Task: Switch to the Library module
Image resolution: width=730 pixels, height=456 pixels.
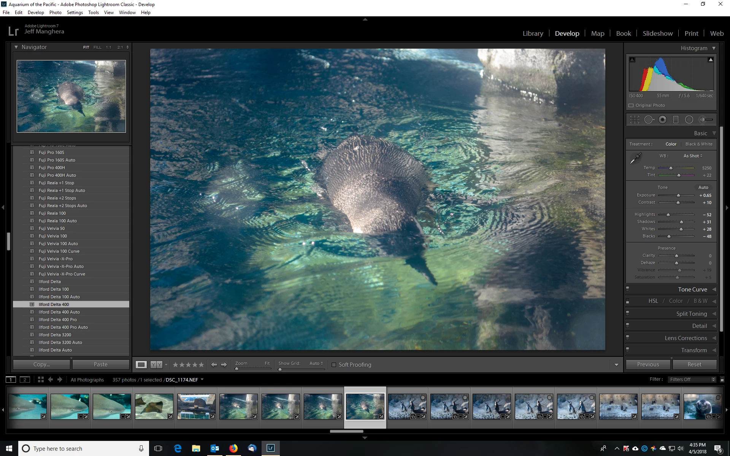Action: click(533, 33)
